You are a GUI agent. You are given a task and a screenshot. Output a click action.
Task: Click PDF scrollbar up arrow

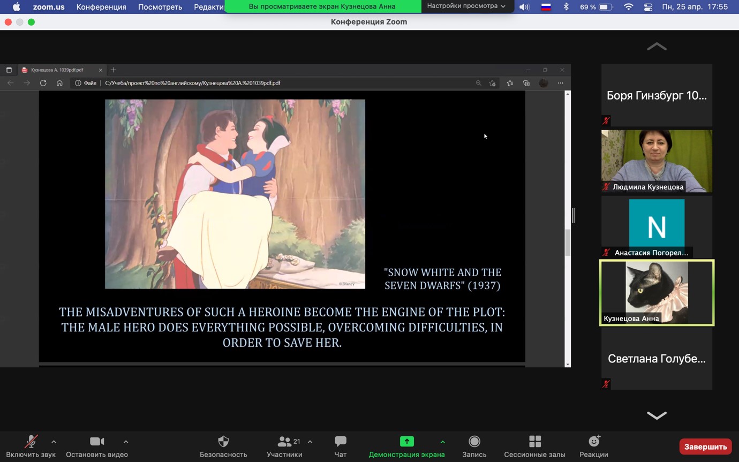[x=568, y=94]
